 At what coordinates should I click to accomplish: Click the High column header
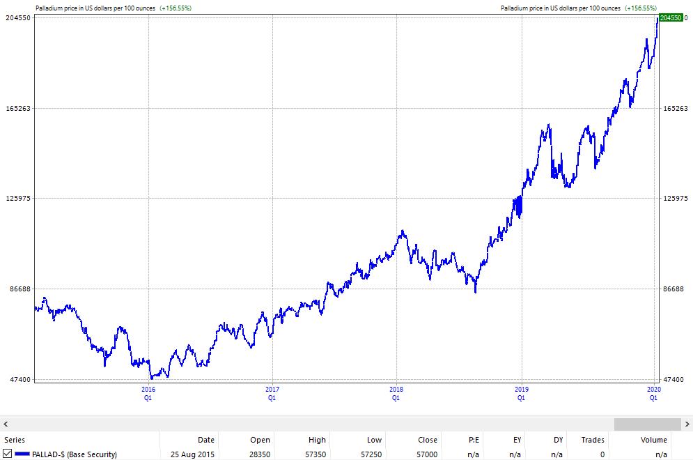[316, 440]
